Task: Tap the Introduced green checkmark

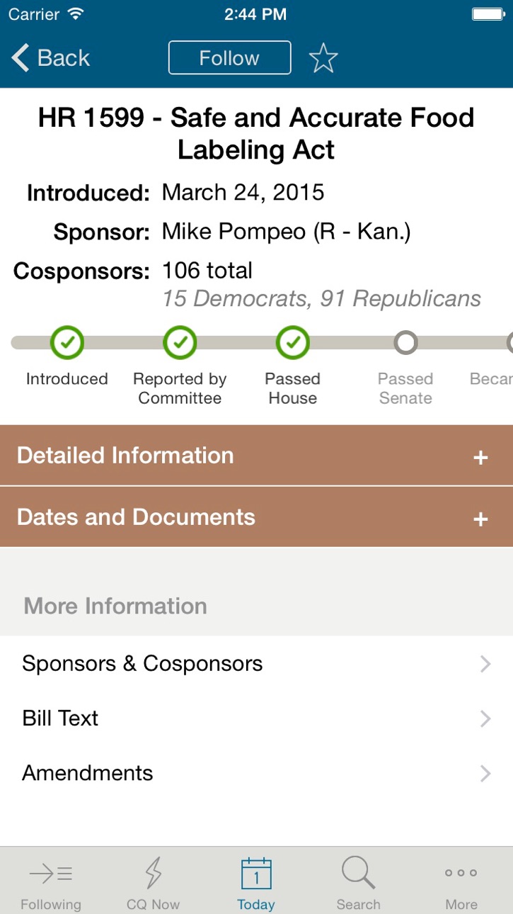Action: click(67, 343)
